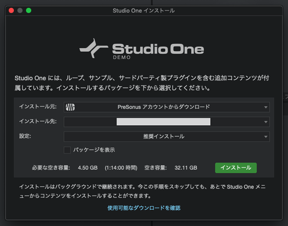Click the green インストール button
The height and width of the screenshot is (226, 288).
(x=236, y=168)
